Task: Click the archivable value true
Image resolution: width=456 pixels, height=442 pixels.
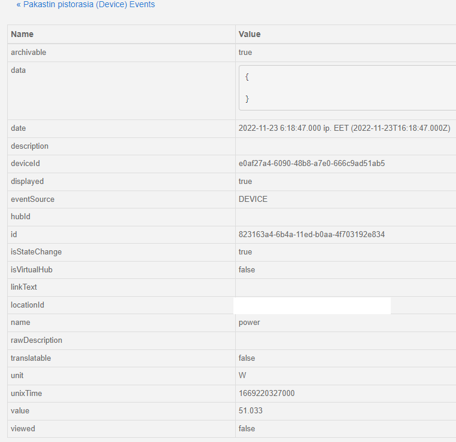Action: (x=245, y=52)
